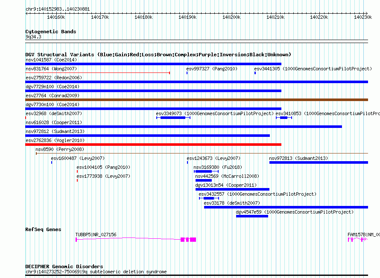
Task: Click the FAM157B gene label
Action: point(363,235)
